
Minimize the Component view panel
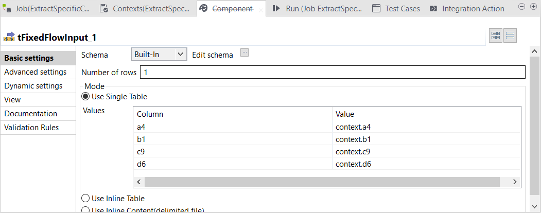(x=521, y=7)
